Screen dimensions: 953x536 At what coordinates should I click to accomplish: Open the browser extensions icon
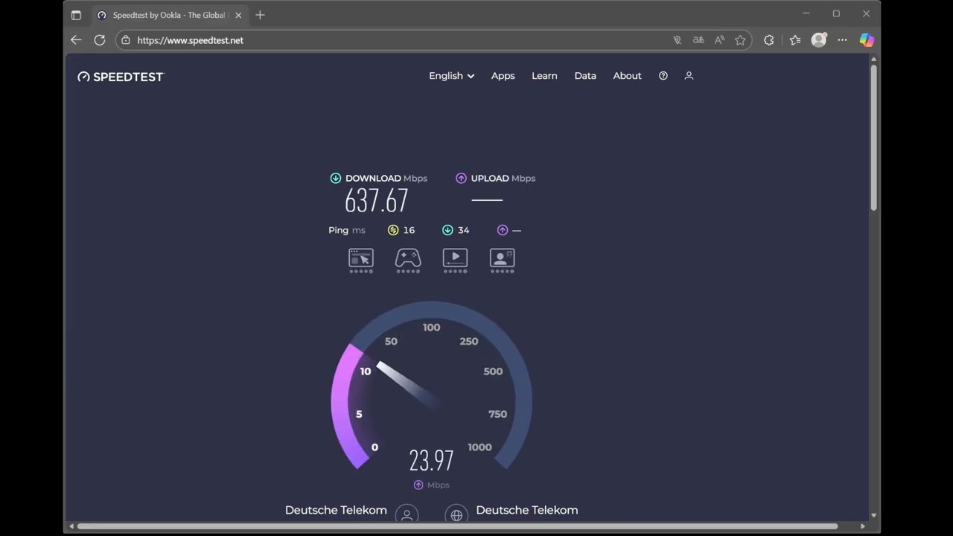click(769, 40)
